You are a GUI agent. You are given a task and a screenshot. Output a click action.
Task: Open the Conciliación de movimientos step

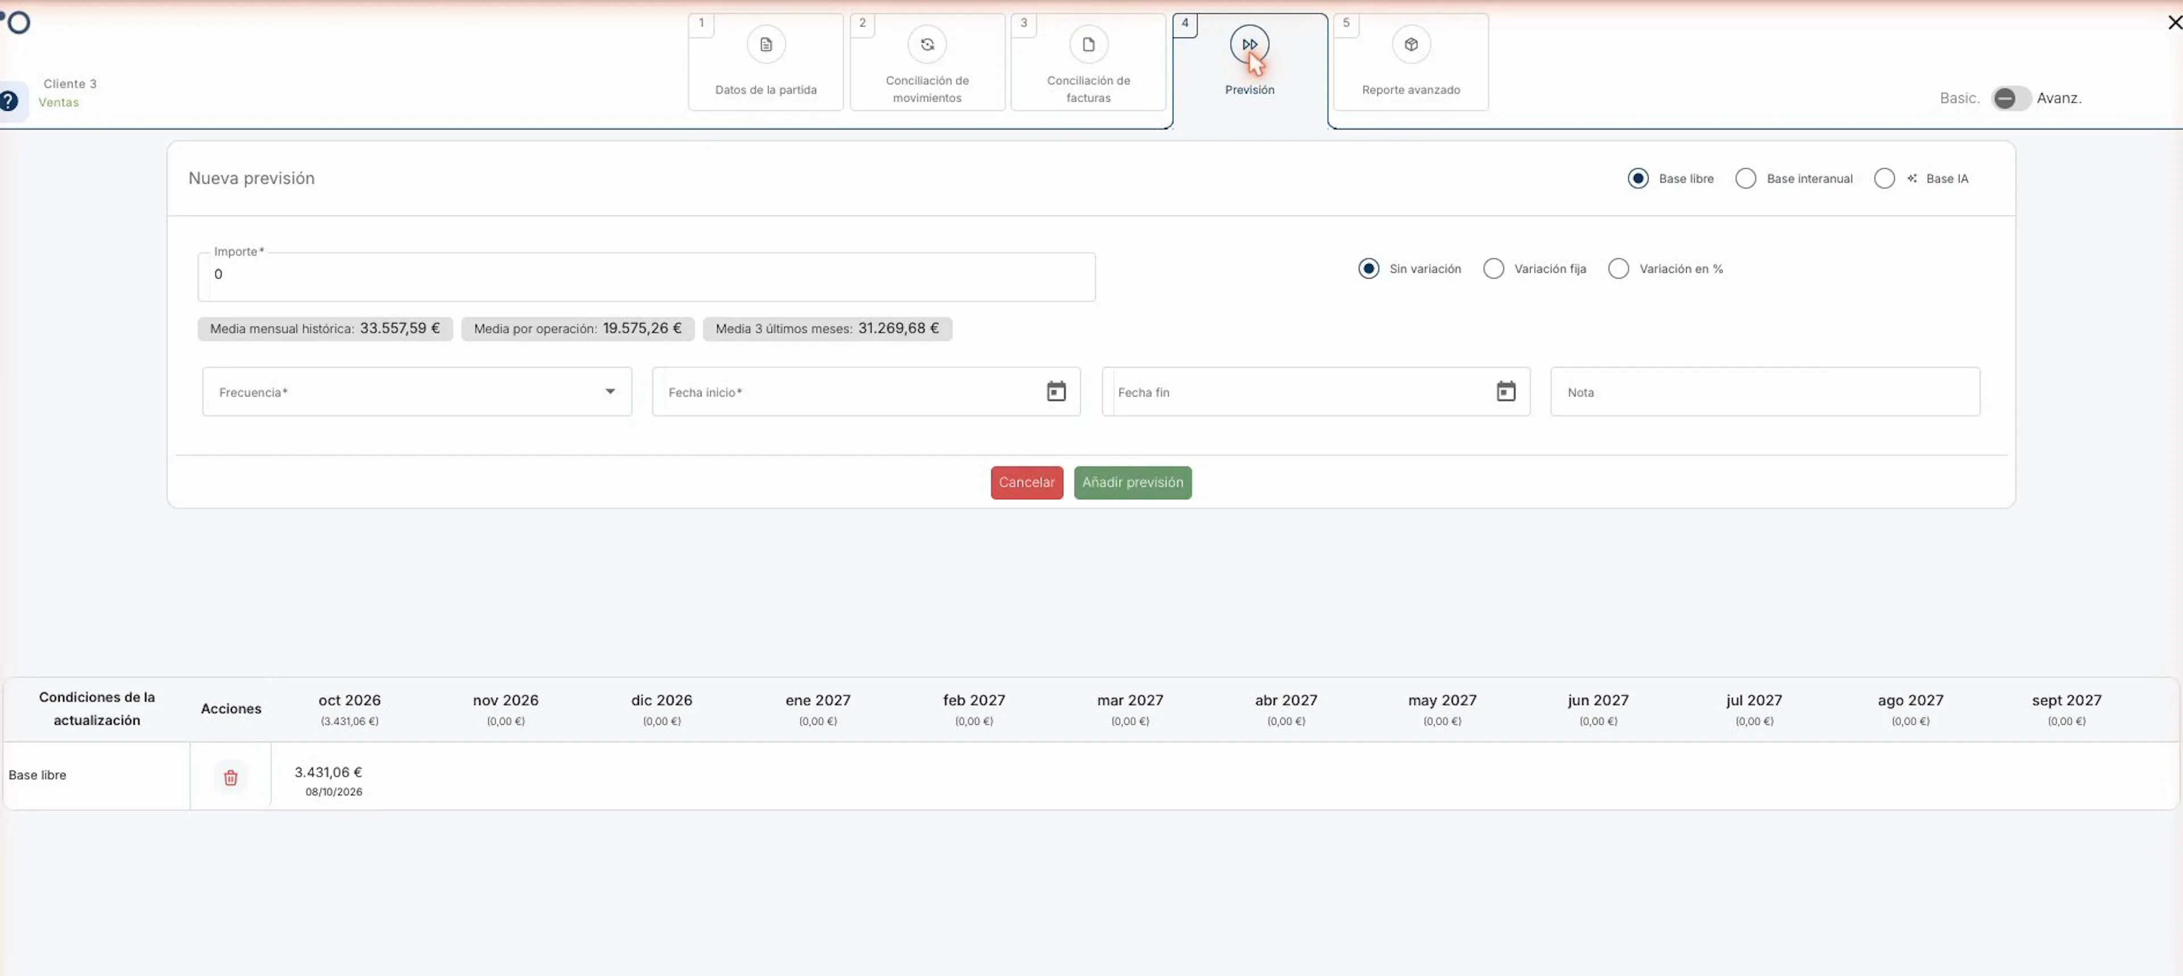[927, 62]
